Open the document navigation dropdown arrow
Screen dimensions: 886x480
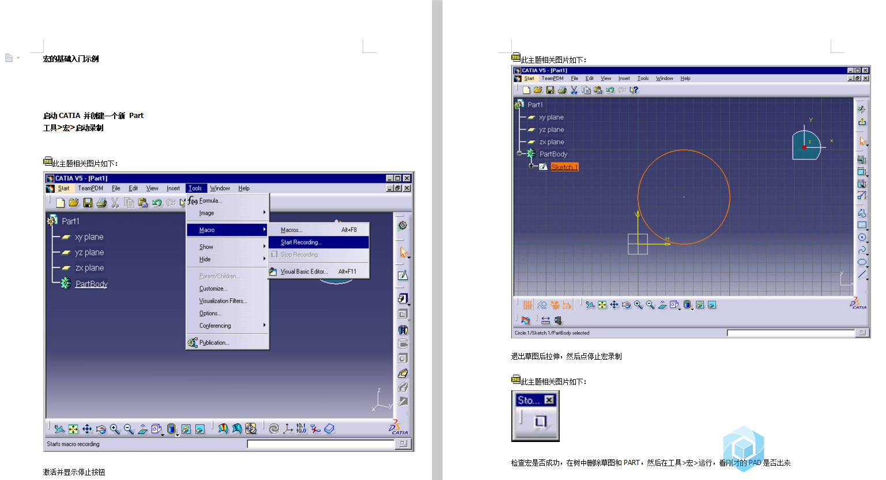pos(18,58)
